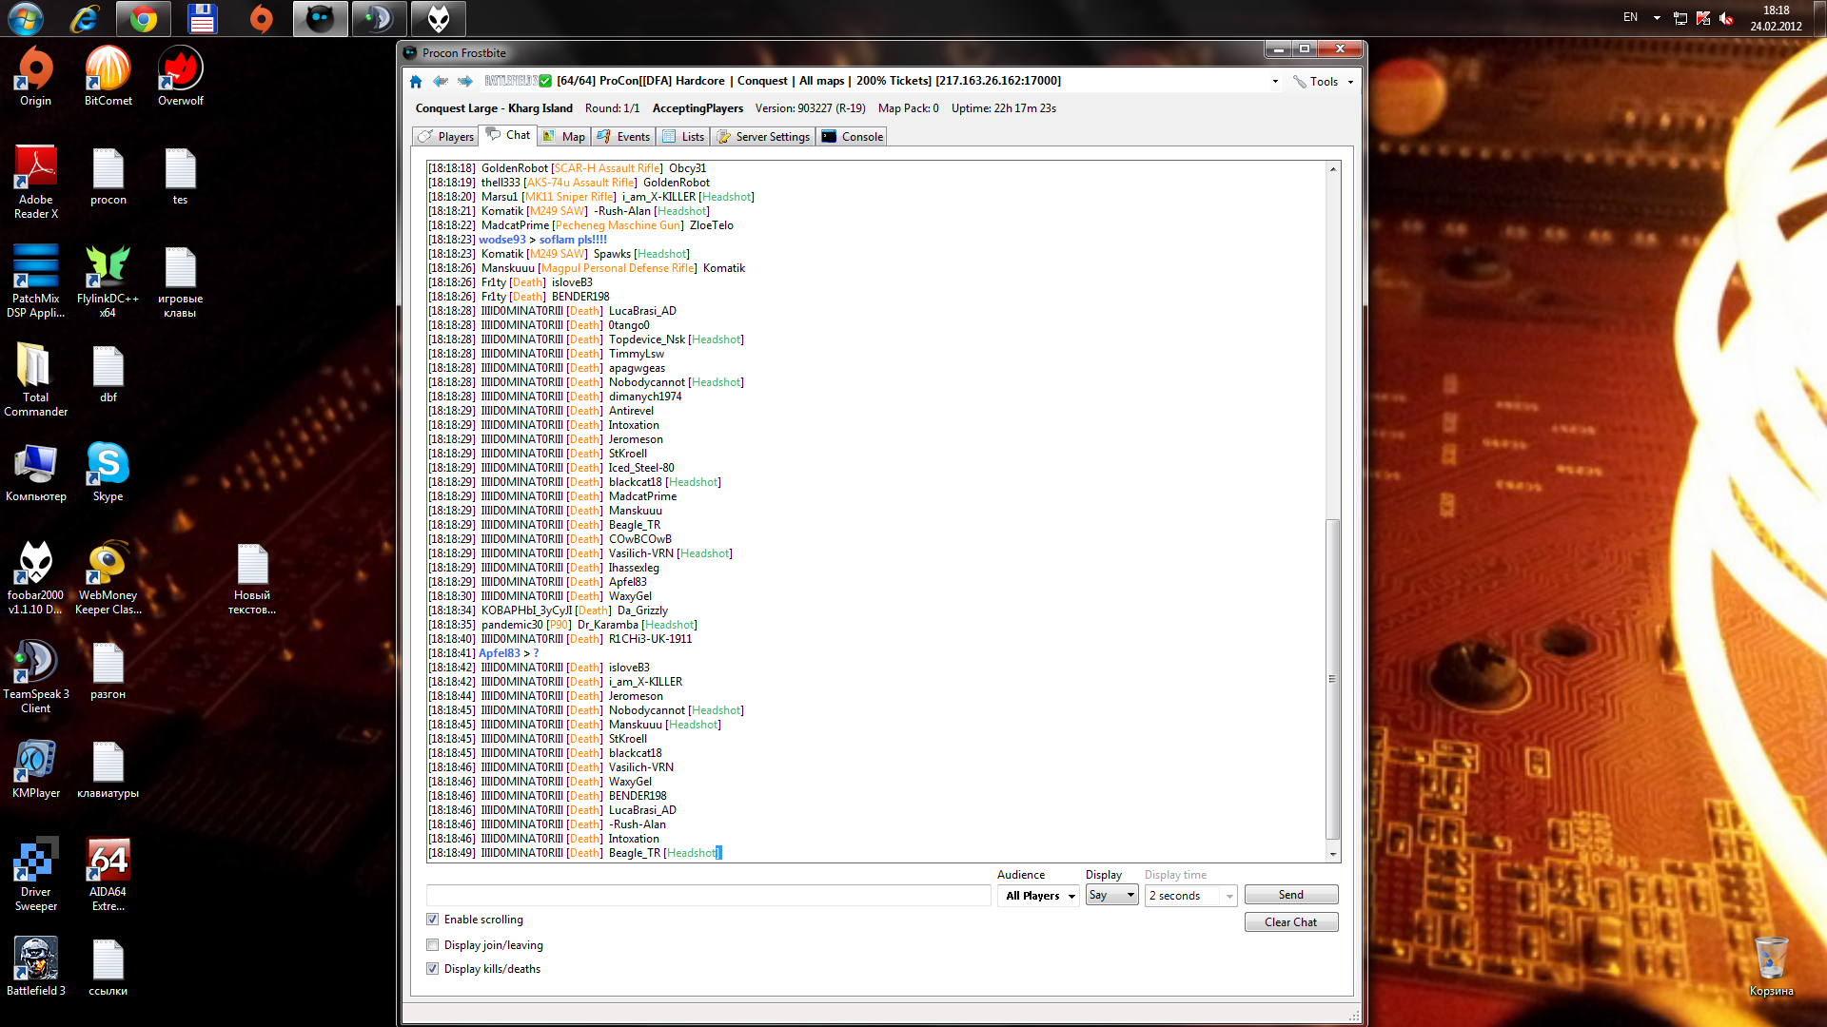Switch to the Players tab
Image resolution: width=1827 pixels, height=1027 pixels.
446,137
